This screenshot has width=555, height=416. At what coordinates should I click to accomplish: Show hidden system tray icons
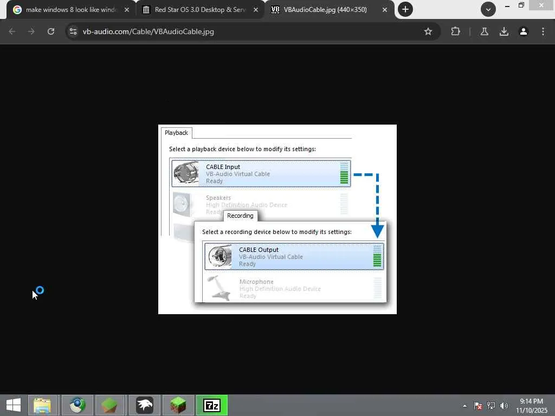pyautogui.click(x=464, y=406)
